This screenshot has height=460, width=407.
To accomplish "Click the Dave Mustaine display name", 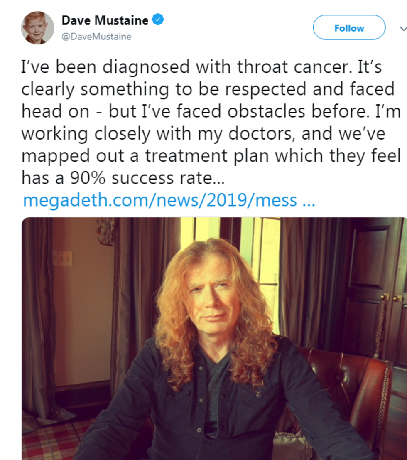I will pos(105,20).
